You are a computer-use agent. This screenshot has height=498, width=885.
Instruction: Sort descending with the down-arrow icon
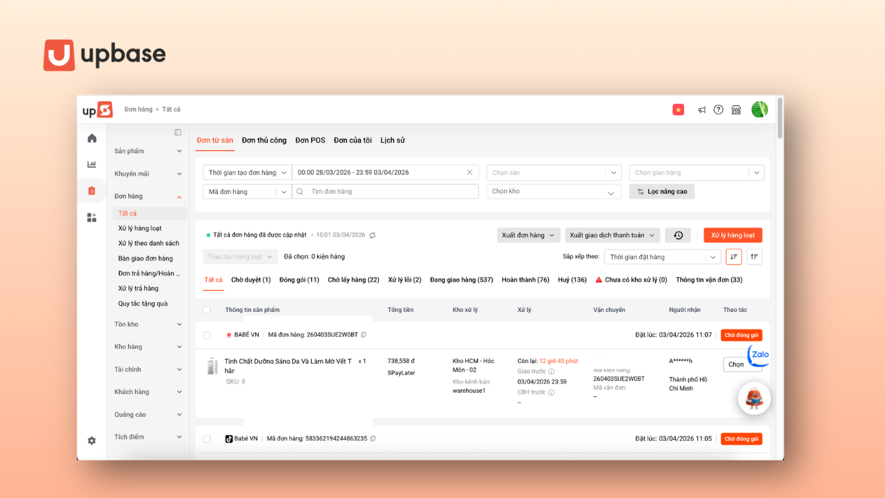coord(734,257)
